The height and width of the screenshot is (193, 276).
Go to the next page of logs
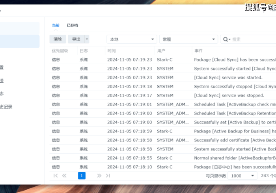[99, 176]
